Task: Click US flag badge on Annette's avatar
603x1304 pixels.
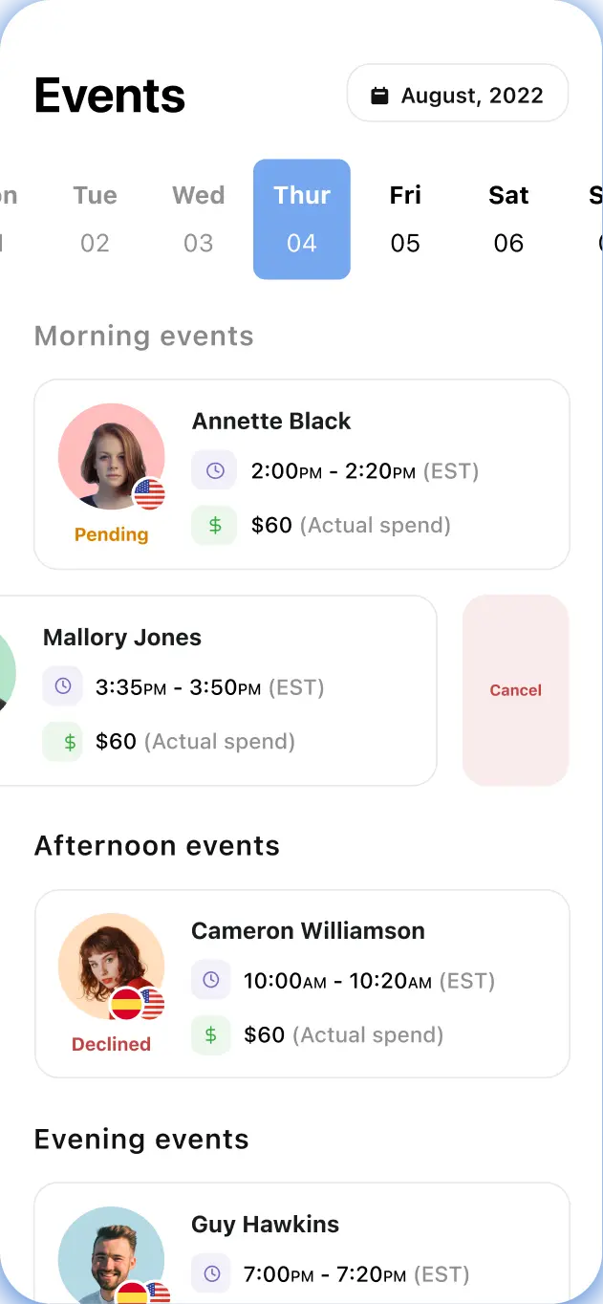Action: (x=149, y=494)
